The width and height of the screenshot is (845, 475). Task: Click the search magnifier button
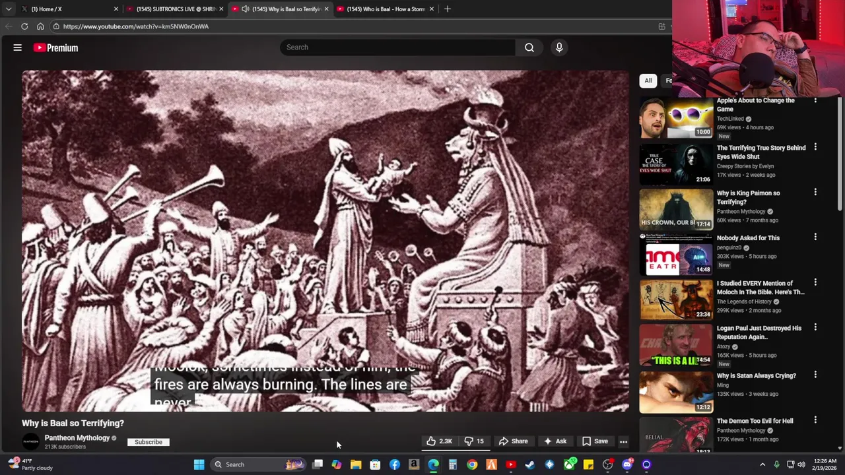point(529,47)
